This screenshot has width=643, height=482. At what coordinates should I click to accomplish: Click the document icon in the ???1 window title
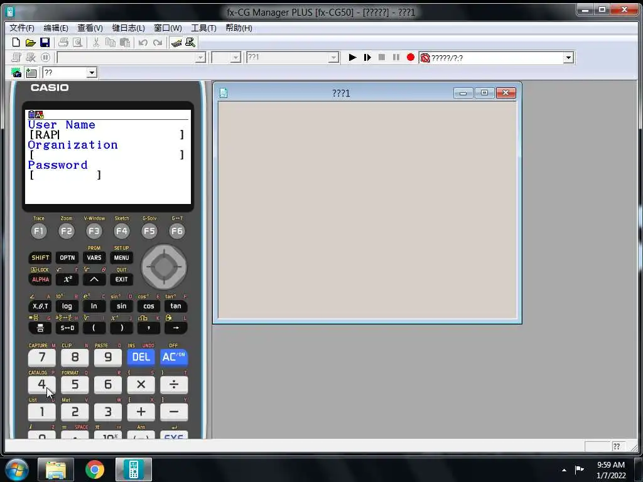coord(224,93)
